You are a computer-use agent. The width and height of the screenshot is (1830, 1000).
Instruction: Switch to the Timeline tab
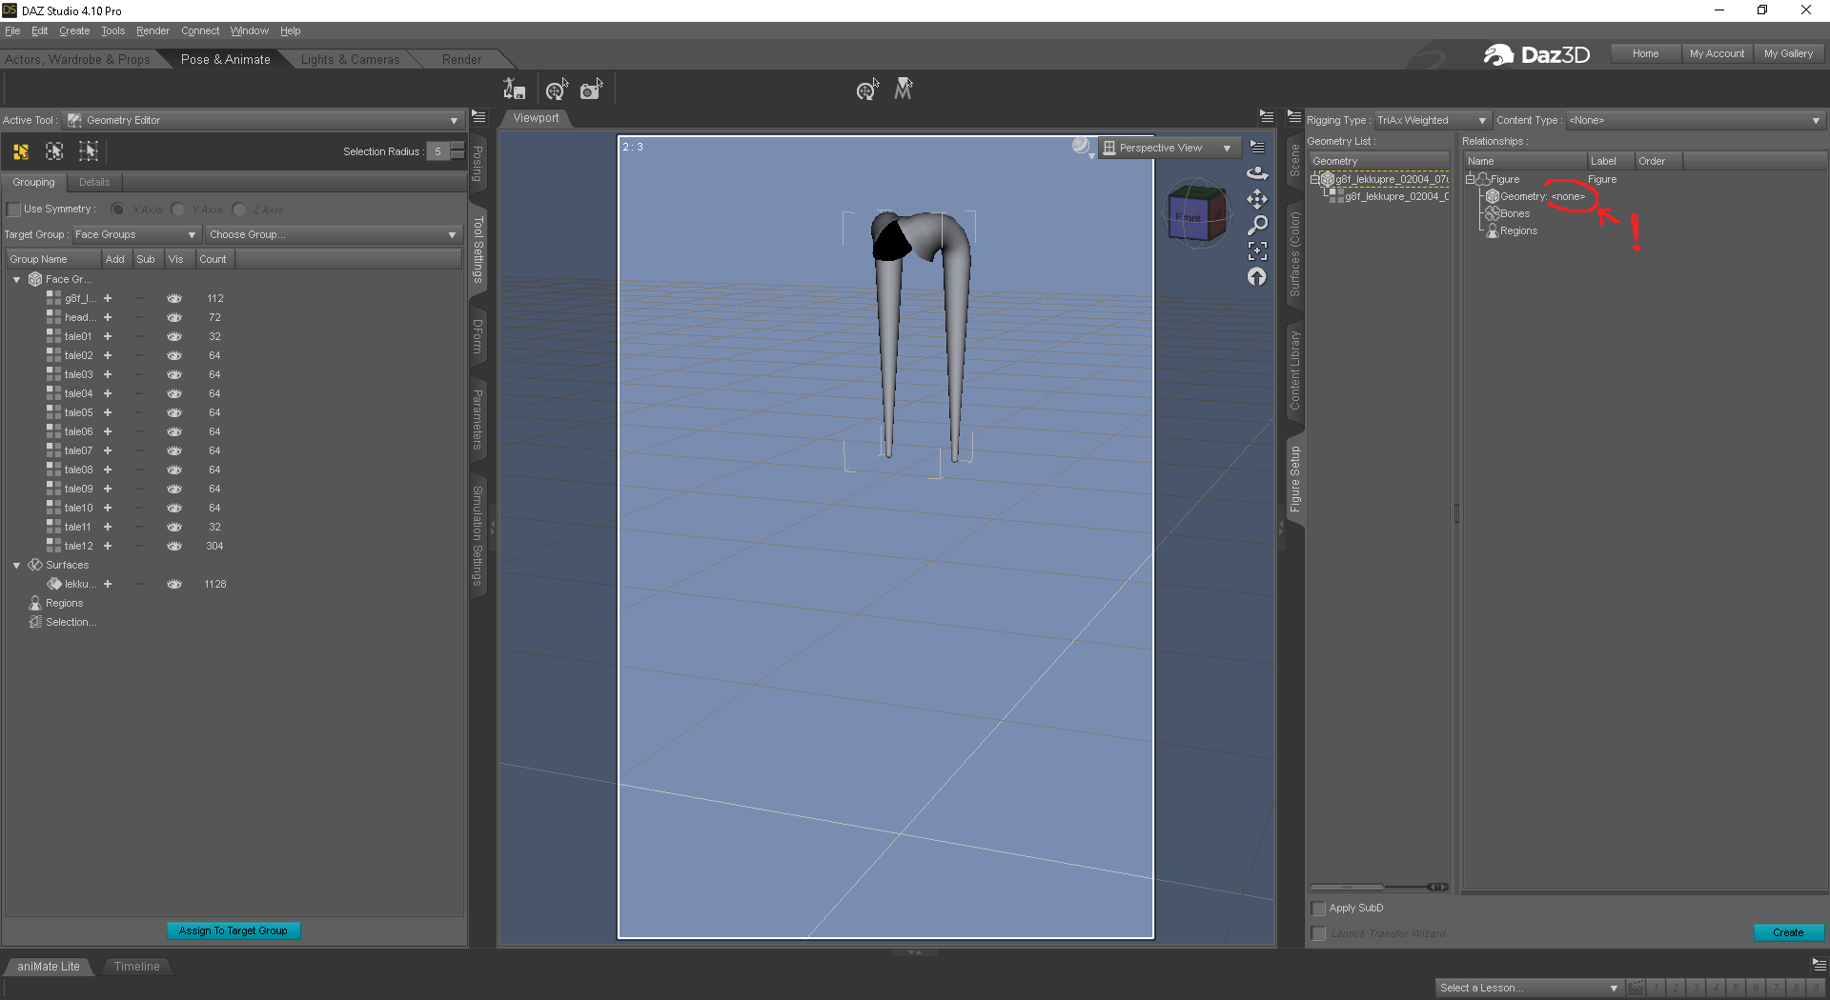(x=136, y=966)
